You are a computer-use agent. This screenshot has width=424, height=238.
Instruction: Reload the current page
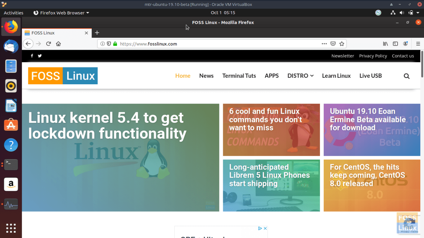pyautogui.click(x=48, y=44)
